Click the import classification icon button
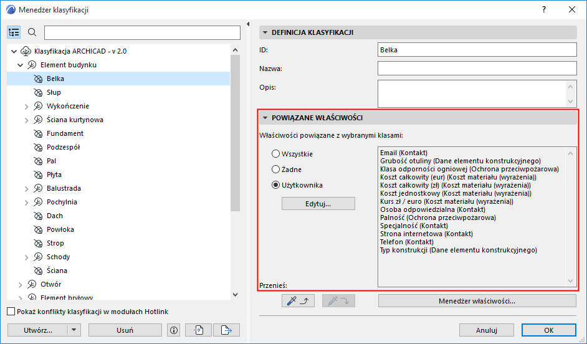Screen dimensions: 587x344 [x=198, y=330]
